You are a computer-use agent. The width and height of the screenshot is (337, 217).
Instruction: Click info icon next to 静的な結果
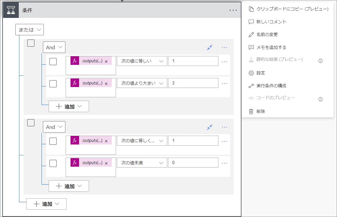tap(321, 61)
